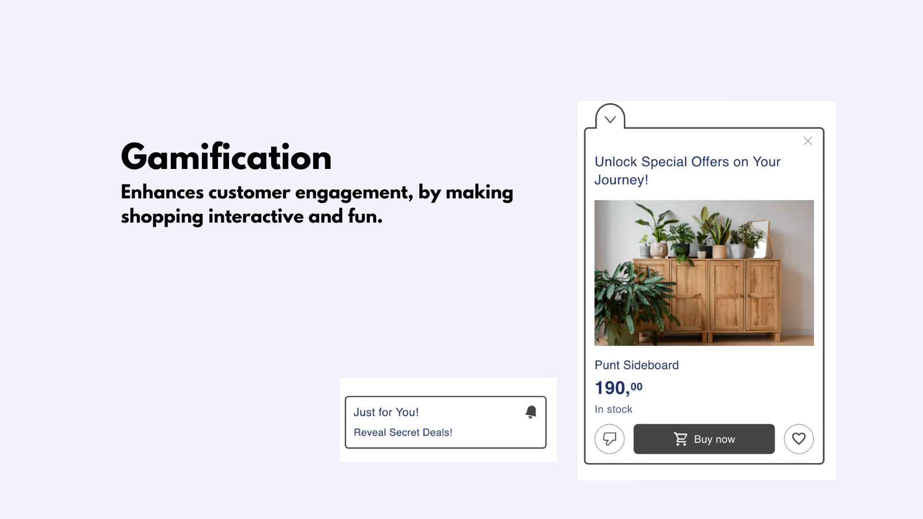Screen dimensions: 923x519
Task: Select the Punt Sideboard product title
Action: click(x=637, y=365)
